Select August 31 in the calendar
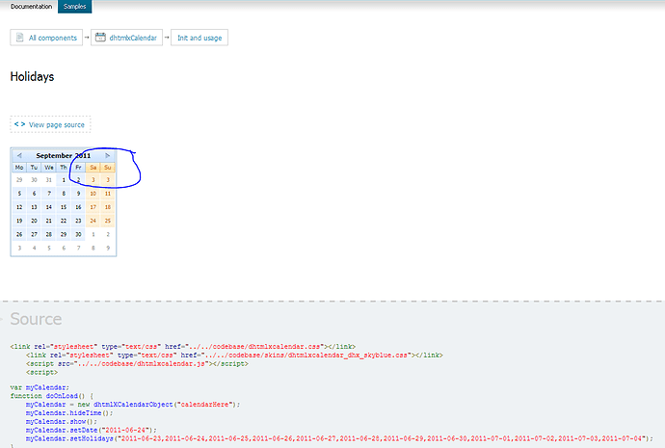 49,180
